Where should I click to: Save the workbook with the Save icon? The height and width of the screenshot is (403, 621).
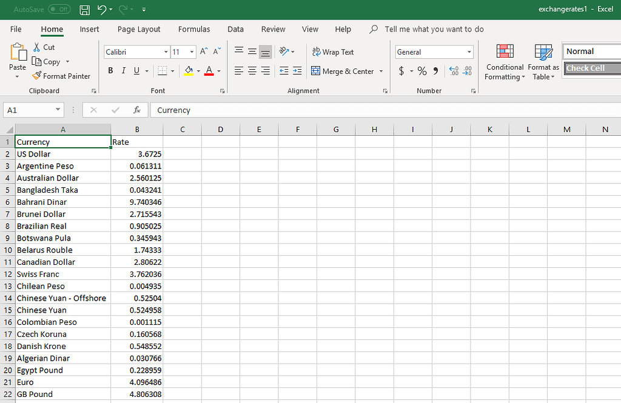(84, 10)
